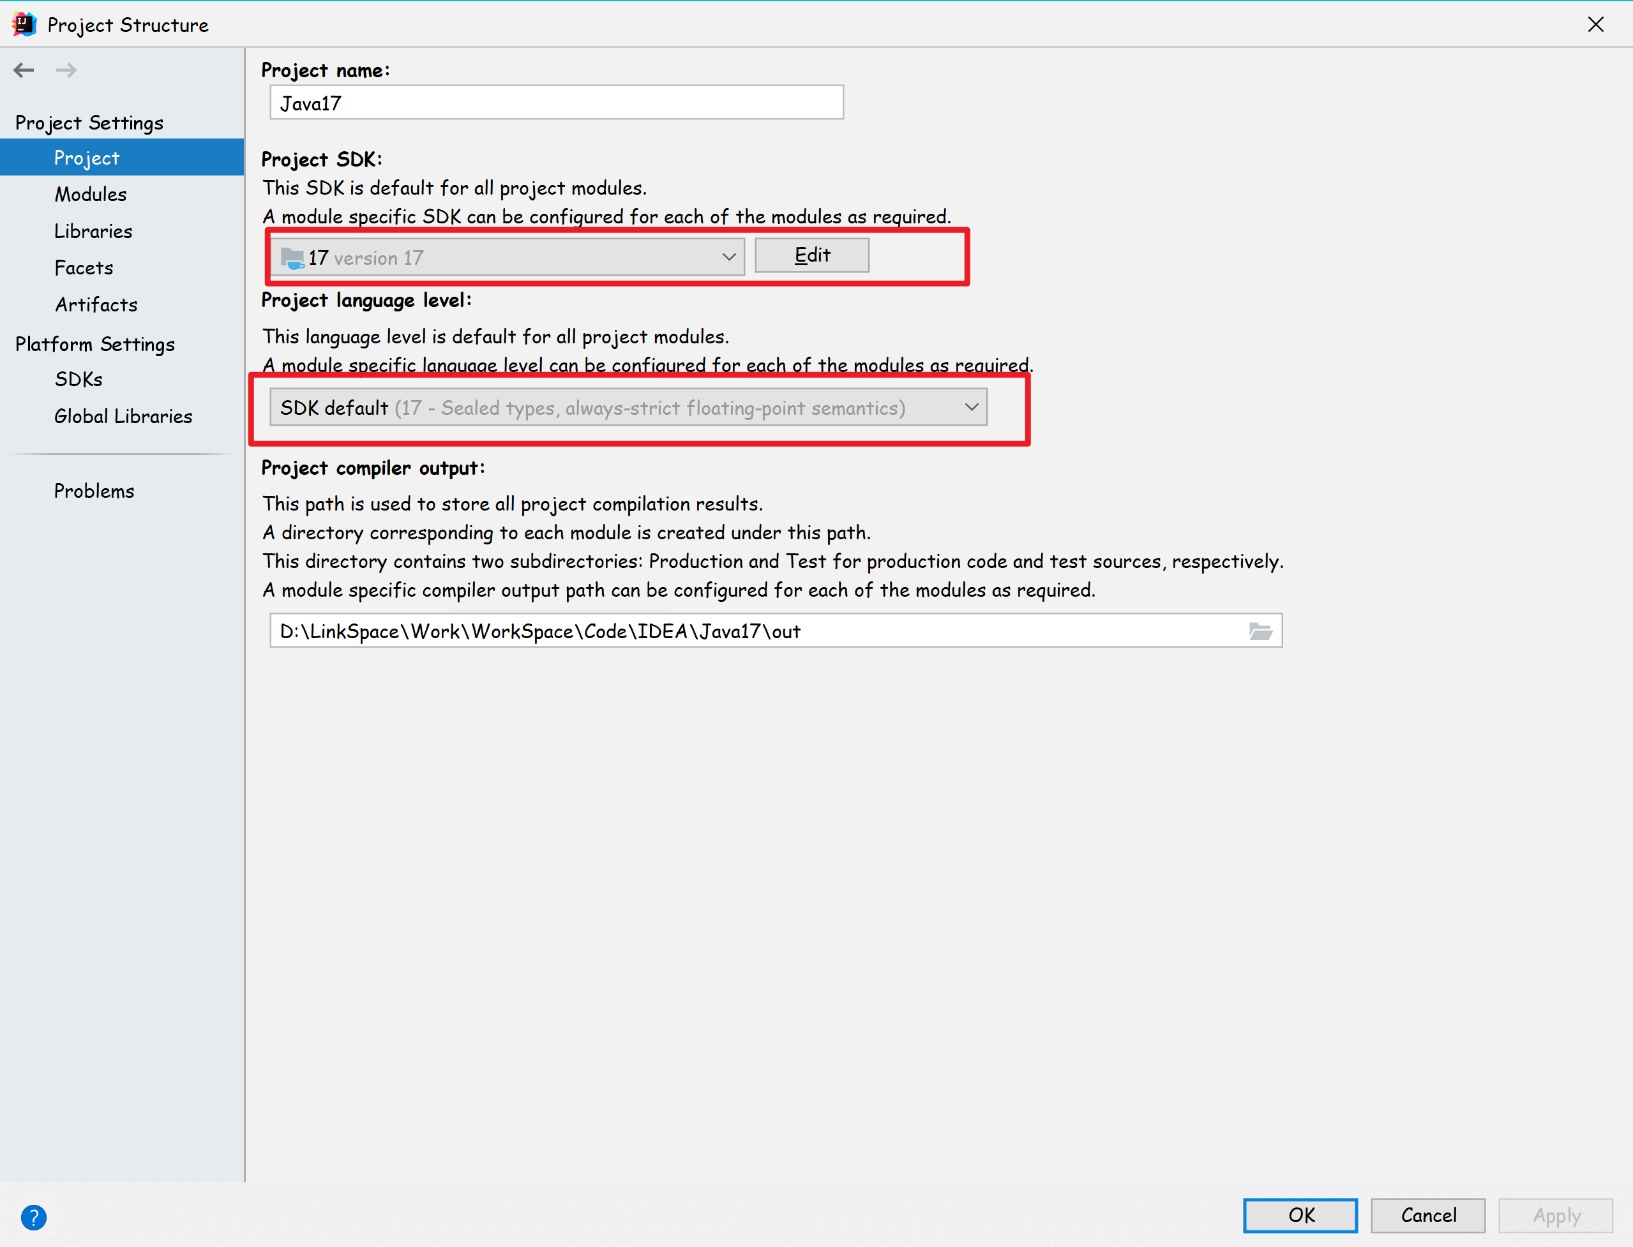
Task: Open the Project SDK dropdown
Action: coord(506,257)
